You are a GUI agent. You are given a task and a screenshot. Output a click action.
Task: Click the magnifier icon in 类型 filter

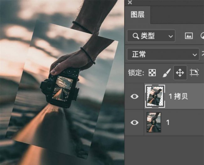coord(136,36)
